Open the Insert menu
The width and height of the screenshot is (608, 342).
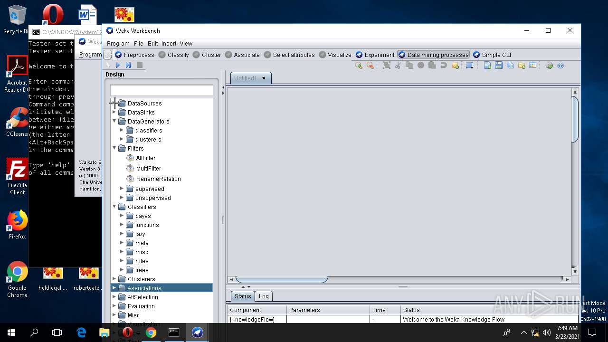[169, 44]
